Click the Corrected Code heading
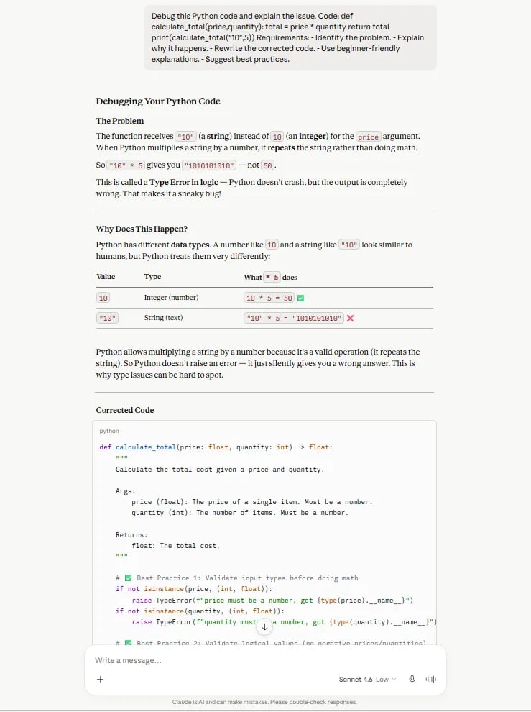The height and width of the screenshot is (712, 531). 125,410
